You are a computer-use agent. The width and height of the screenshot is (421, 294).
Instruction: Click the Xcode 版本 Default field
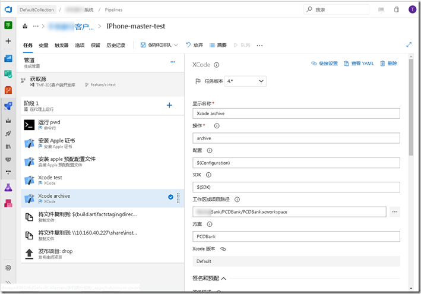click(x=296, y=261)
